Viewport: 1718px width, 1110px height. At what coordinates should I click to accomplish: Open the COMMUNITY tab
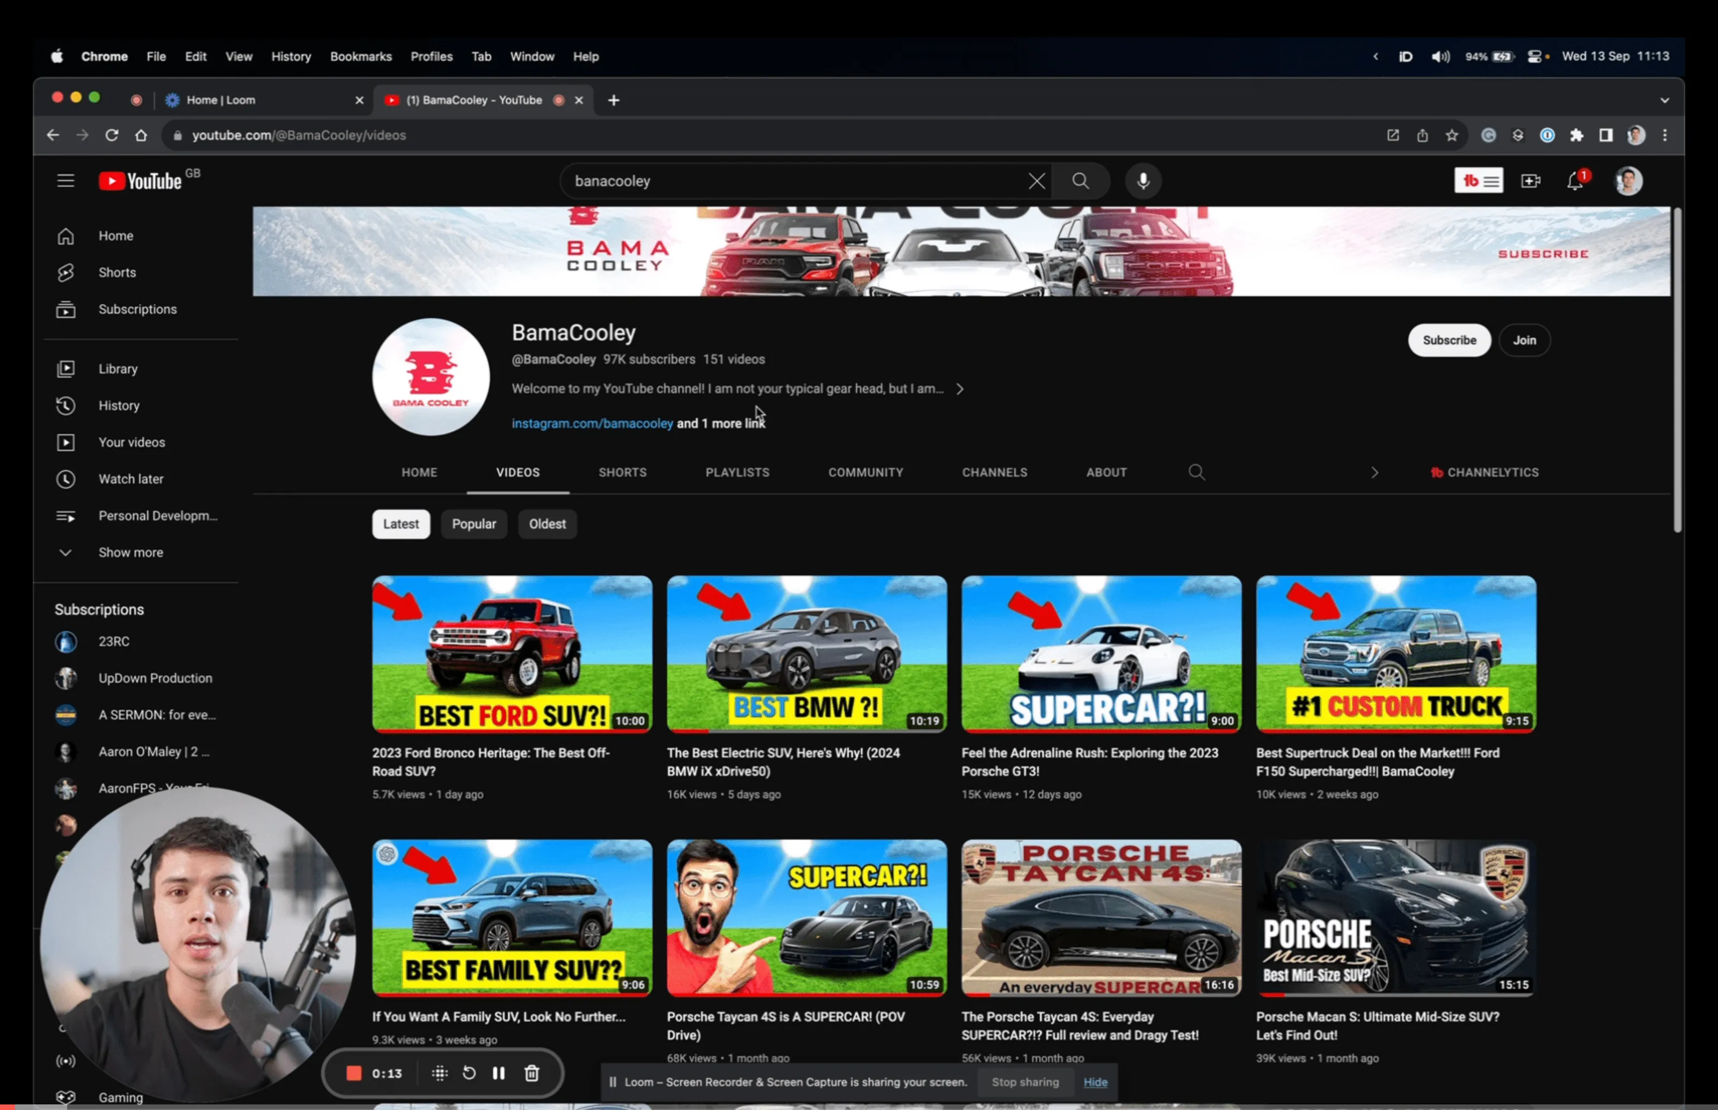point(865,472)
